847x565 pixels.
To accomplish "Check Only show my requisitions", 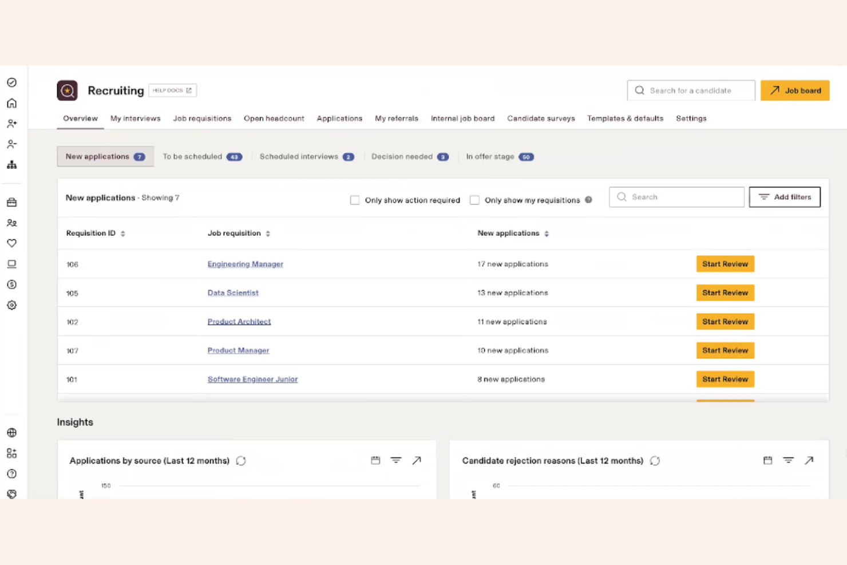I will (475, 200).
